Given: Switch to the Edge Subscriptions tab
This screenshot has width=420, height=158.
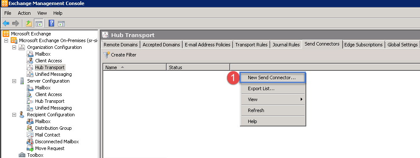Looking at the screenshot, I should pos(363,45).
